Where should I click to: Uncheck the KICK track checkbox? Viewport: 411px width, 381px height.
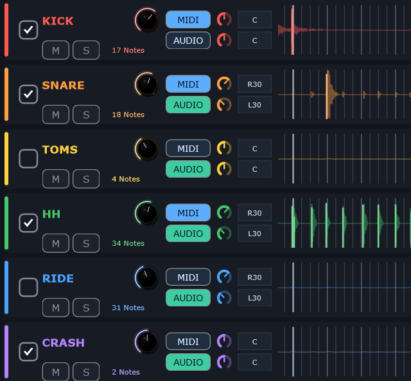28,30
